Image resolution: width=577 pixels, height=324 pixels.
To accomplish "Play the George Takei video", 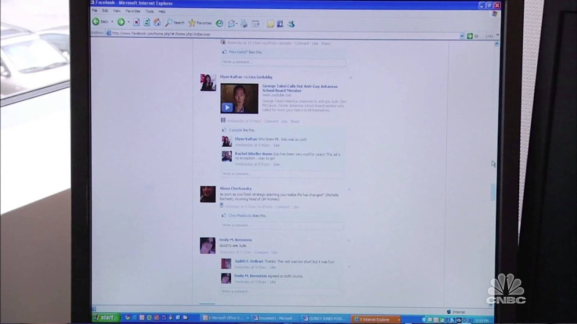I will tap(227, 107).
